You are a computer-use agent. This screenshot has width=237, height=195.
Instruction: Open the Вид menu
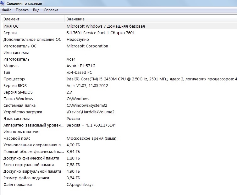pyautogui.click(x=36, y=10)
